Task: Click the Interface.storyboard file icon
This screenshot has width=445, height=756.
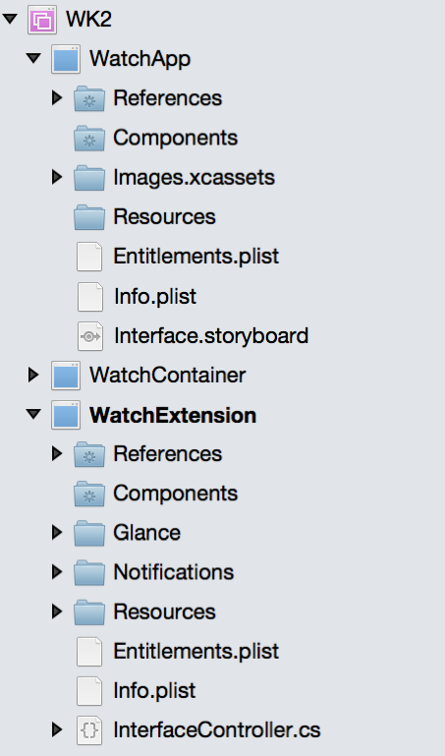Action: click(90, 336)
